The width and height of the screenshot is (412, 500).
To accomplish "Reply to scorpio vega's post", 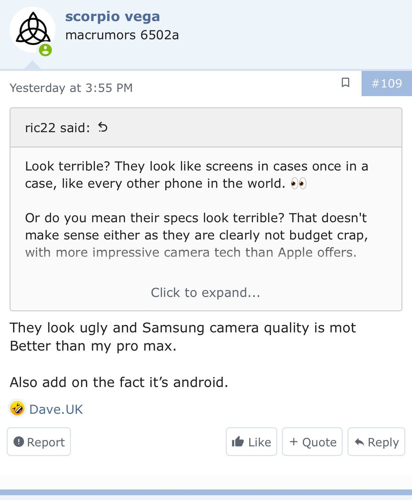I will [x=376, y=442].
